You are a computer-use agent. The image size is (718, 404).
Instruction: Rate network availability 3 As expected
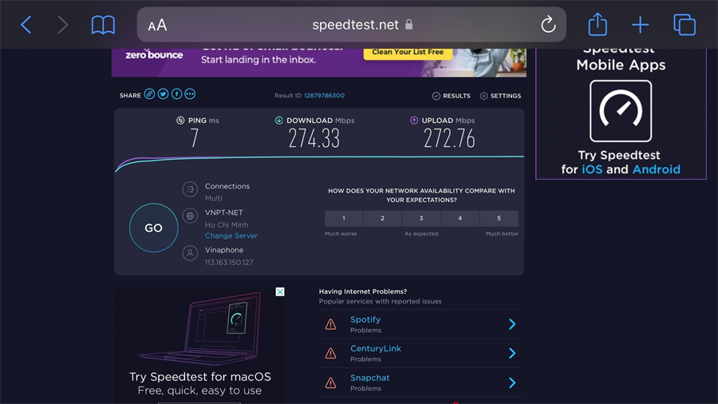421,219
